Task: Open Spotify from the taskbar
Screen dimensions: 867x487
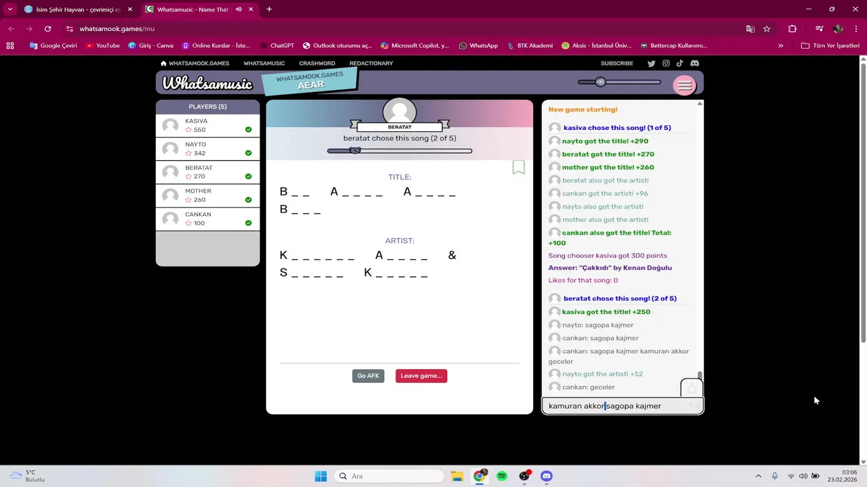Action: [x=502, y=476]
